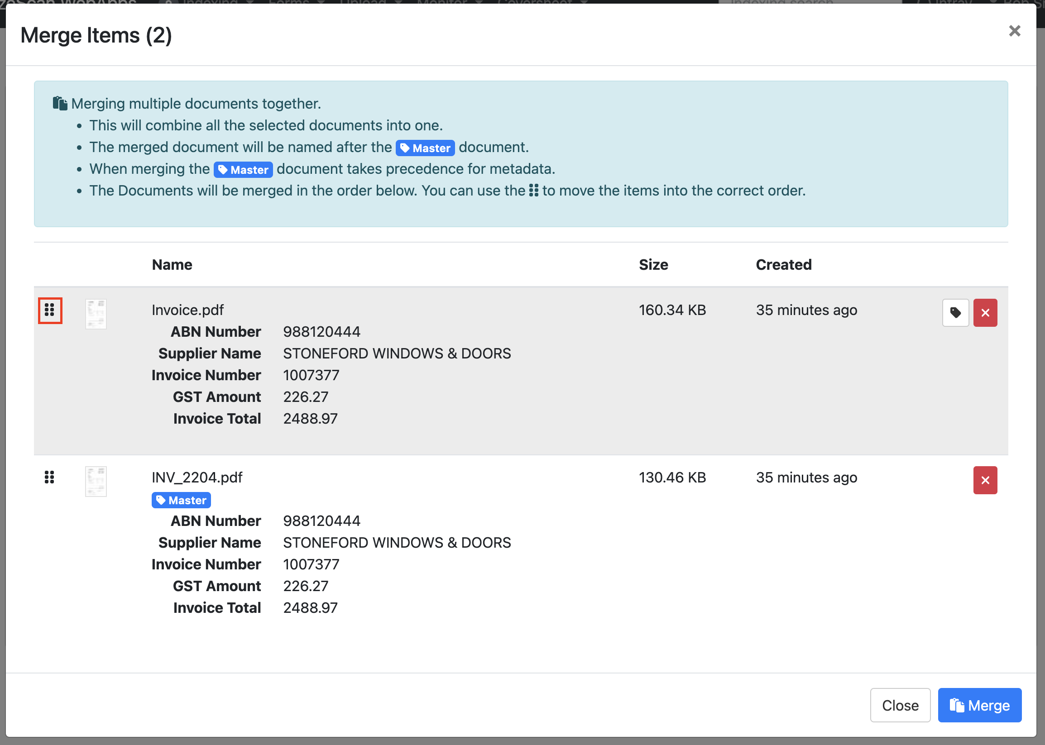Open the Invoice.pdf page thumbnail
This screenshot has height=745, width=1045.
point(96,314)
